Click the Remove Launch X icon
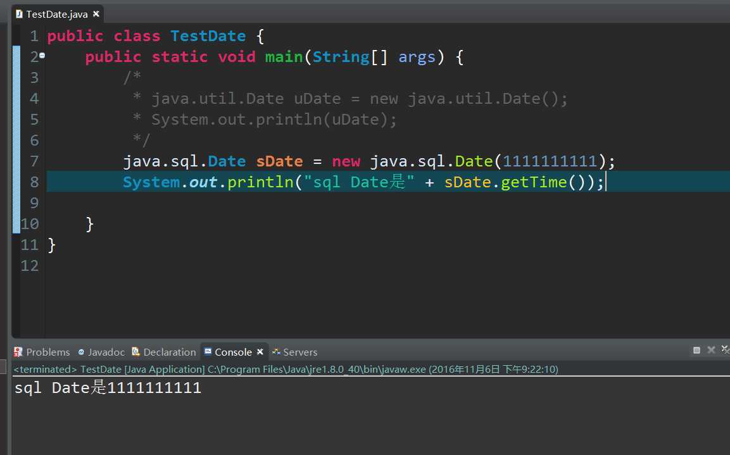This screenshot has height=455, width=730. coord(711,349)
